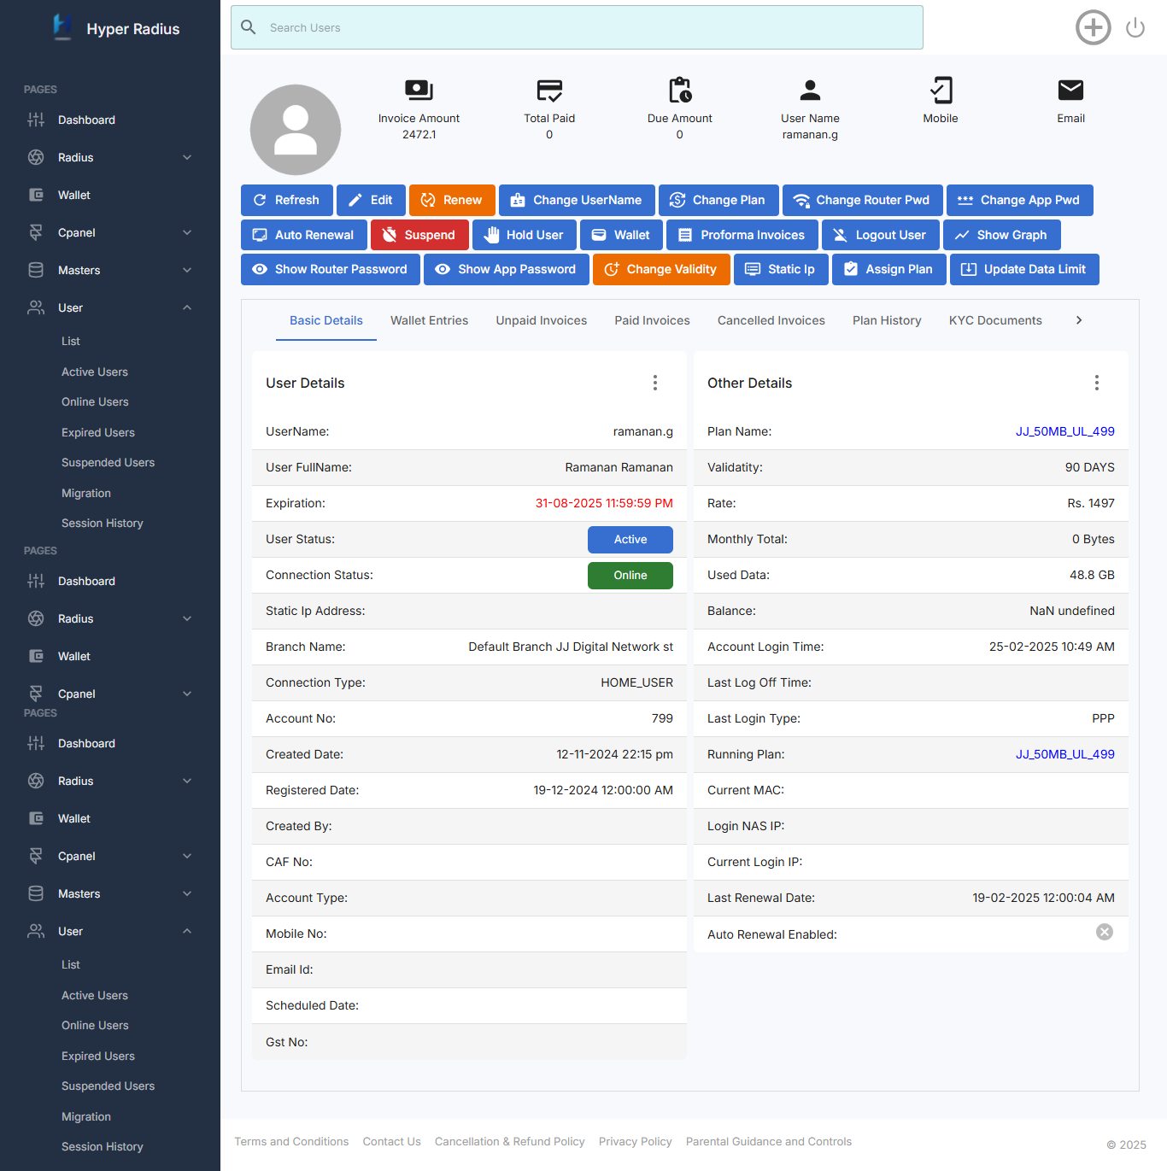Open the KYC Documents tab
The width and height of the screenshot is (1167, 1171).
click(995, 320)
